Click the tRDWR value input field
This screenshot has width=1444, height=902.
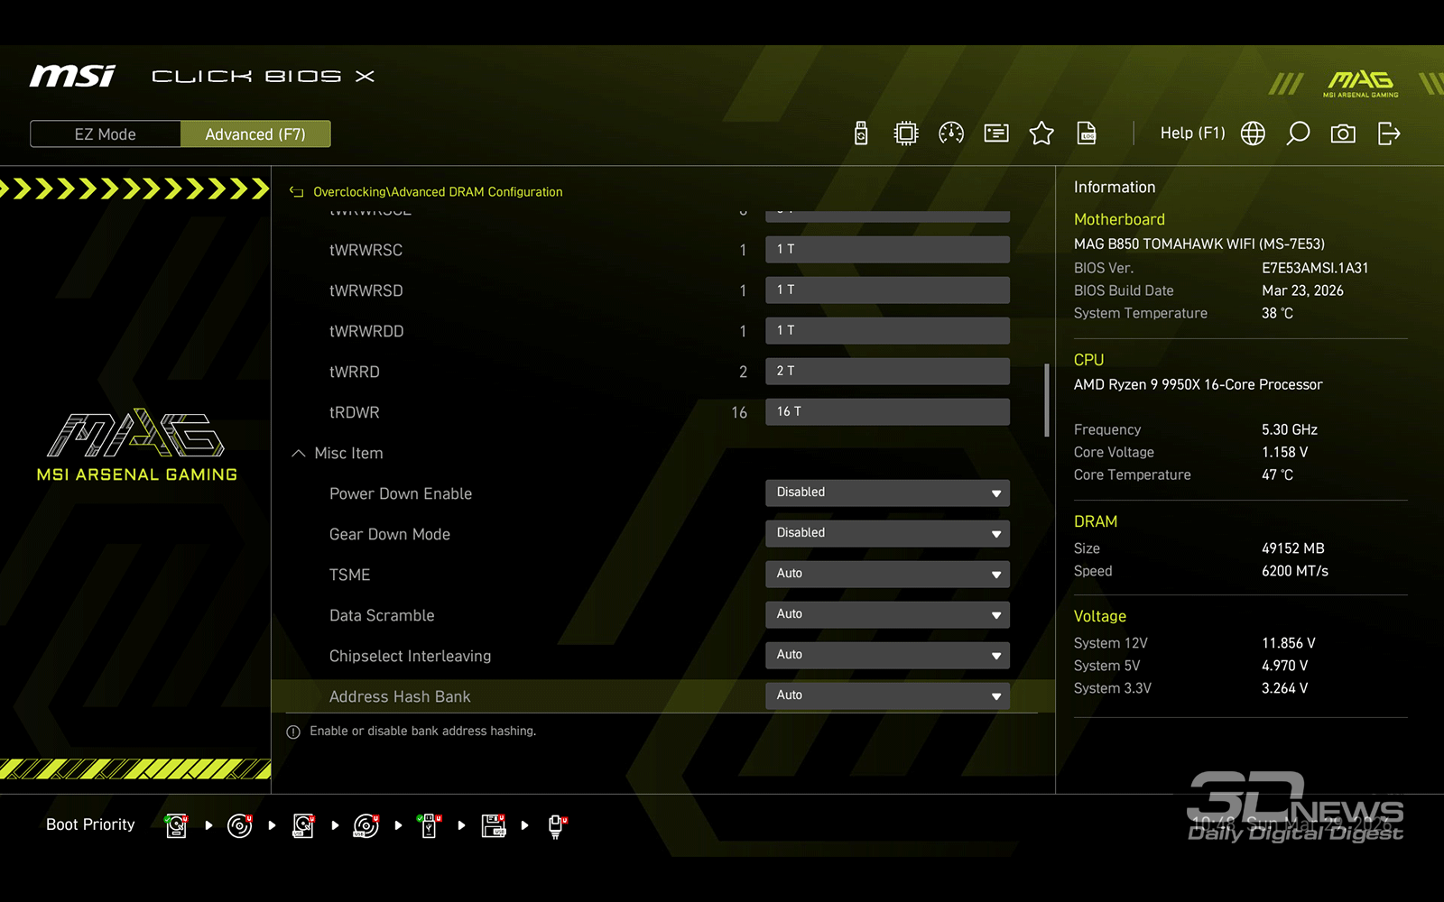coord(887,411)
